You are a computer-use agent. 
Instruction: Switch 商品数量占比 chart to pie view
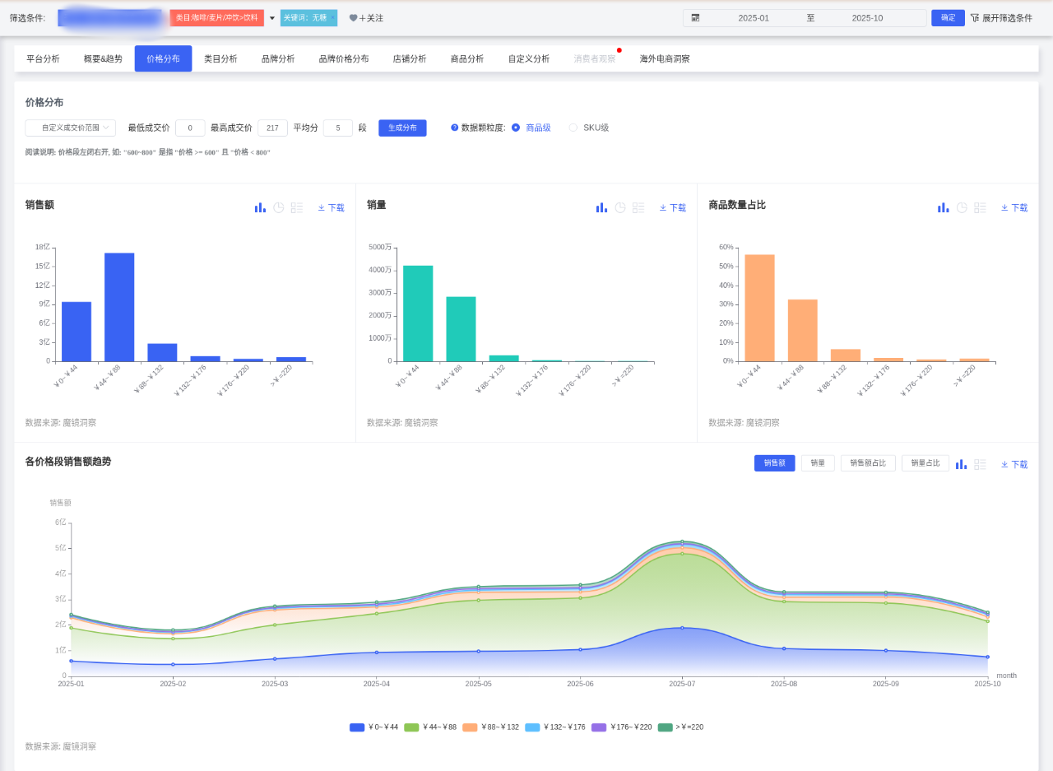[962, 208]
